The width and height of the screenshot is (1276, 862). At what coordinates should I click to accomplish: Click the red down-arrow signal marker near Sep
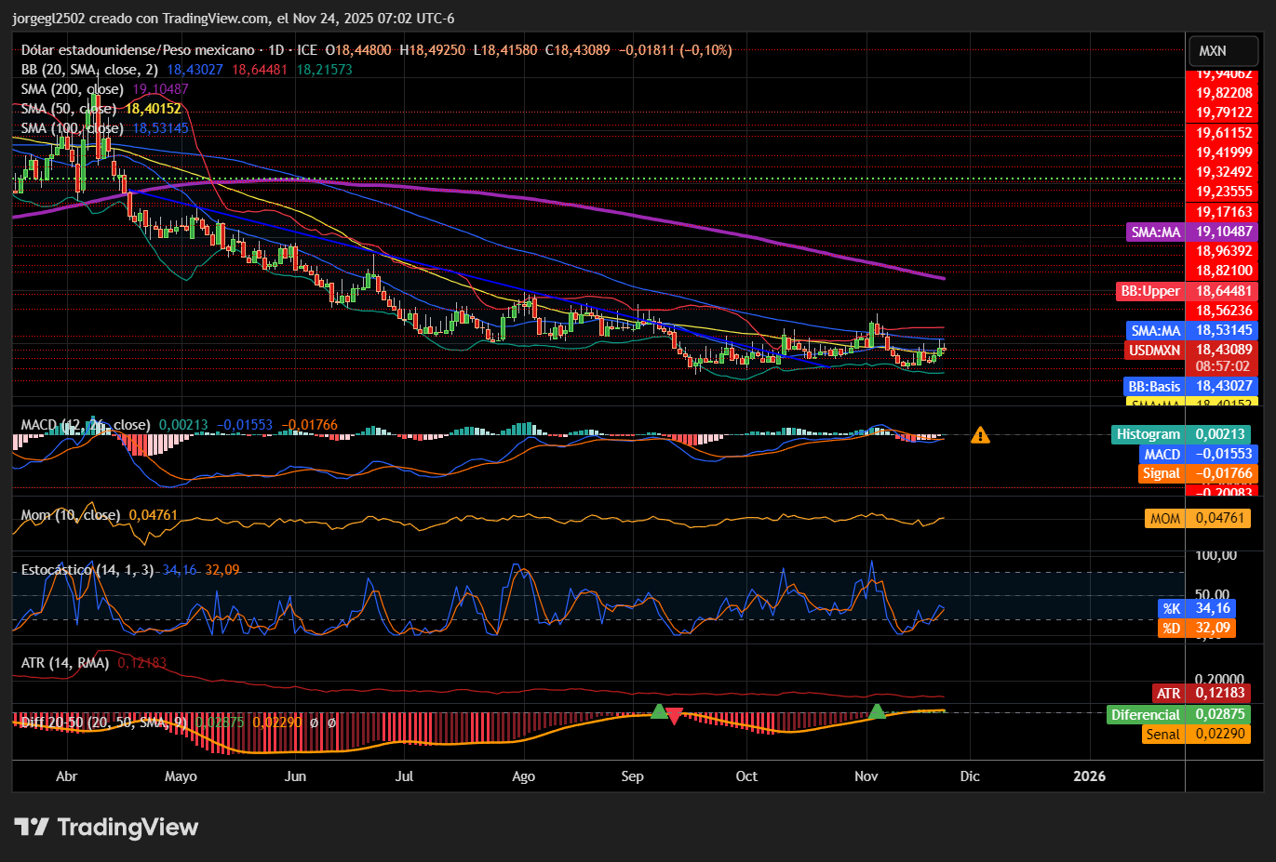pyautogui.click(x=674, y=716)
